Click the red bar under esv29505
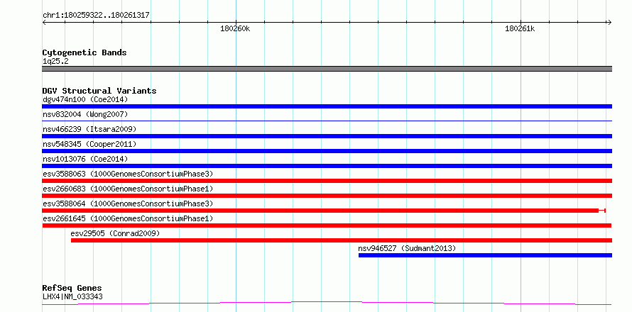 click(342, 240)
